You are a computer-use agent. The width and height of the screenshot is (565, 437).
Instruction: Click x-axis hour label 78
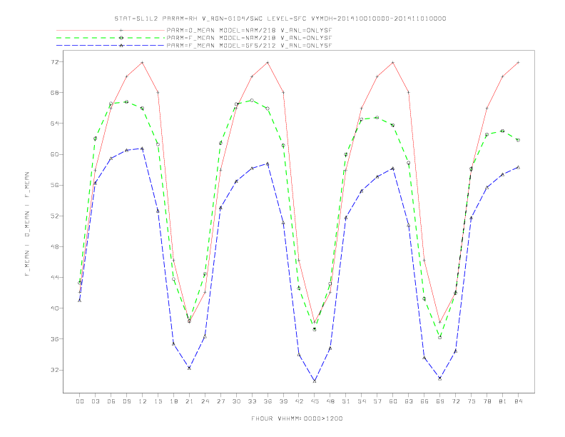coord(487,401)
